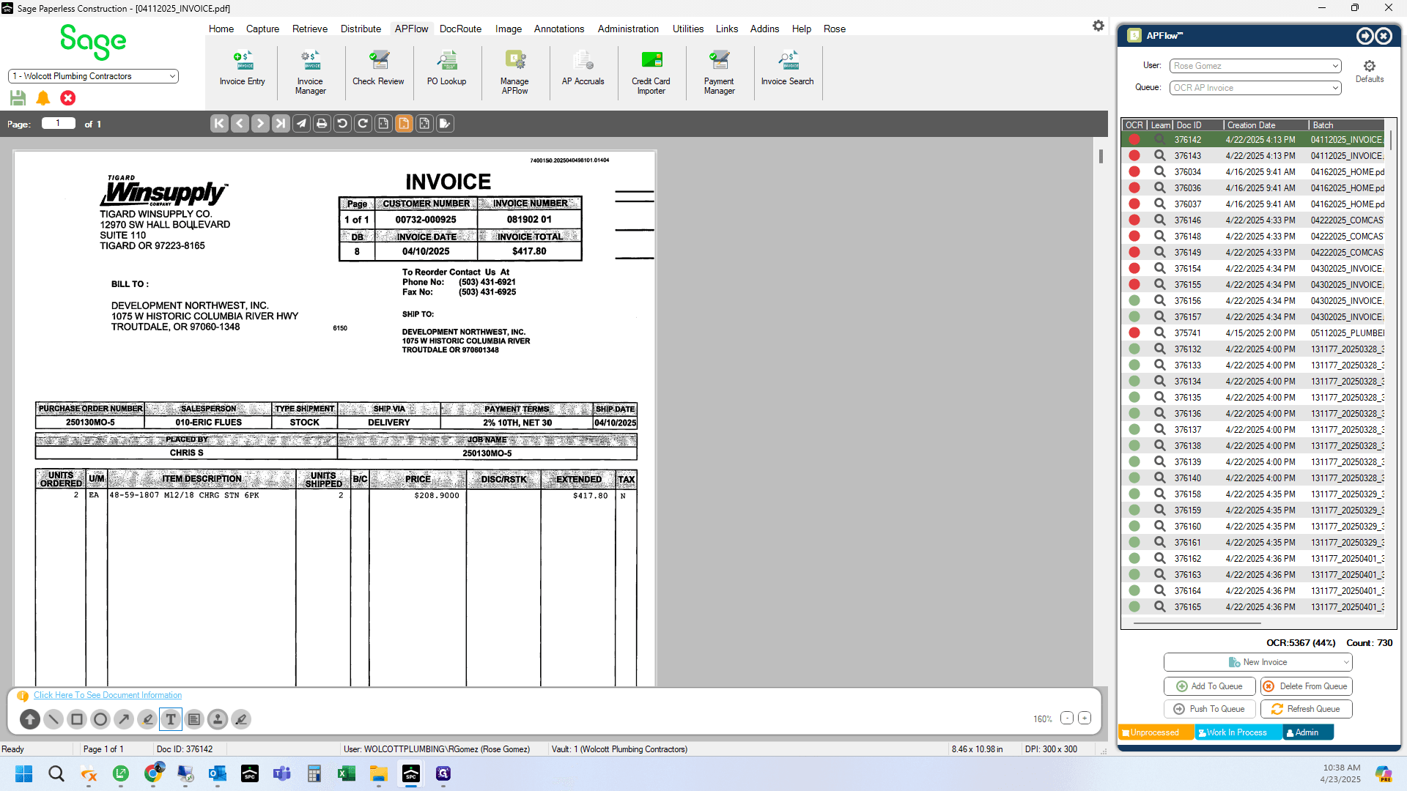Click the Page number input field
This screenshot has width=1407, height=791.
coord(59,123)
